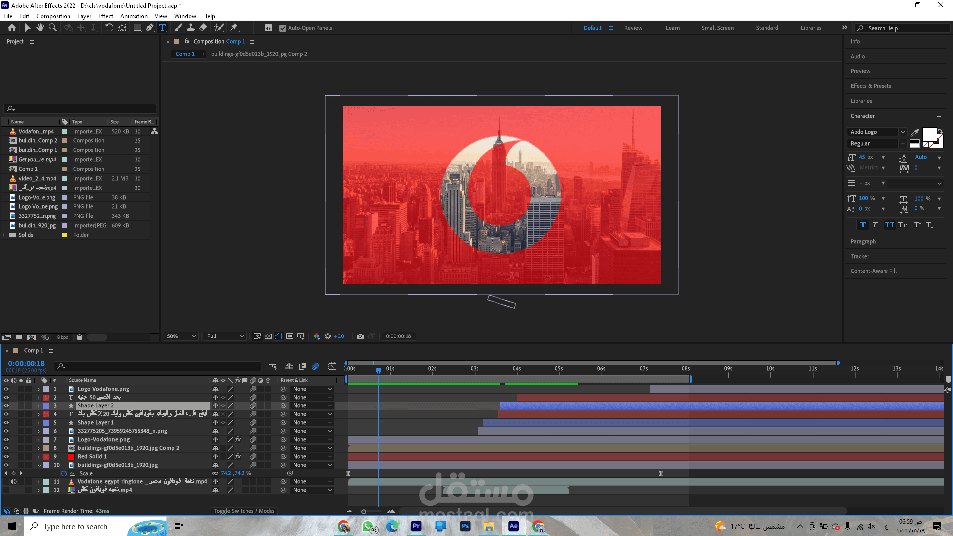Expand Shape Layer 2 properties
Screen dimensions: 953x536
39,406
